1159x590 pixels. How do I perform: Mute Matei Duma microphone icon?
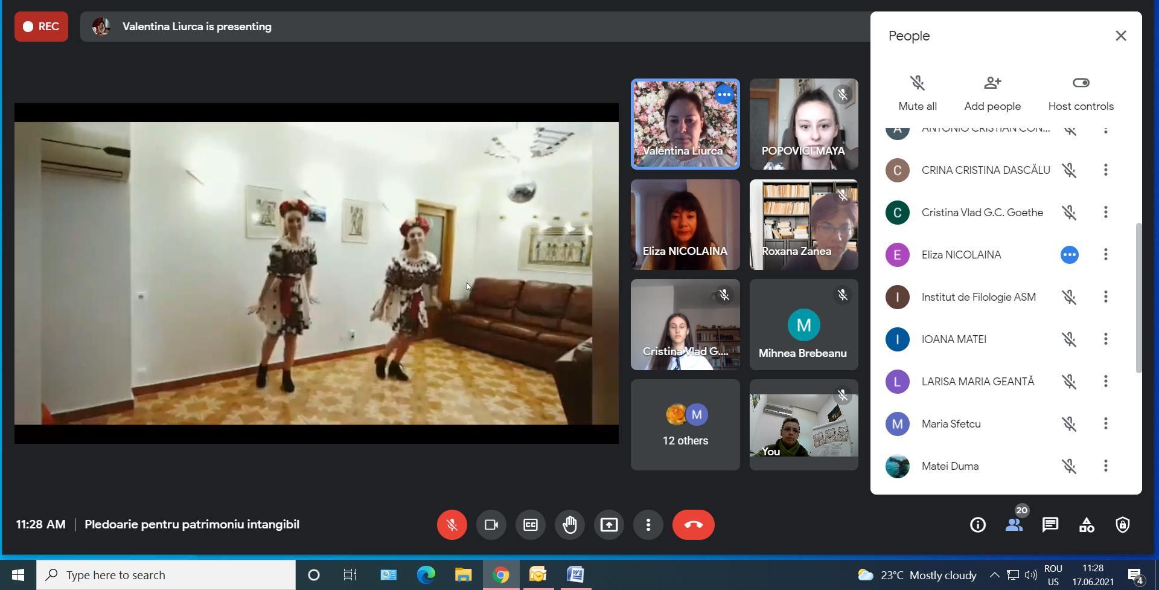coord(1069,466)
